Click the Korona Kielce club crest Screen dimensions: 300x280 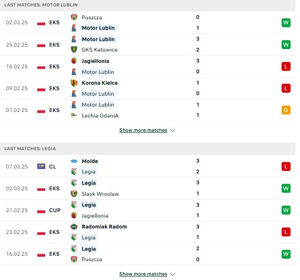click(74, 83)
